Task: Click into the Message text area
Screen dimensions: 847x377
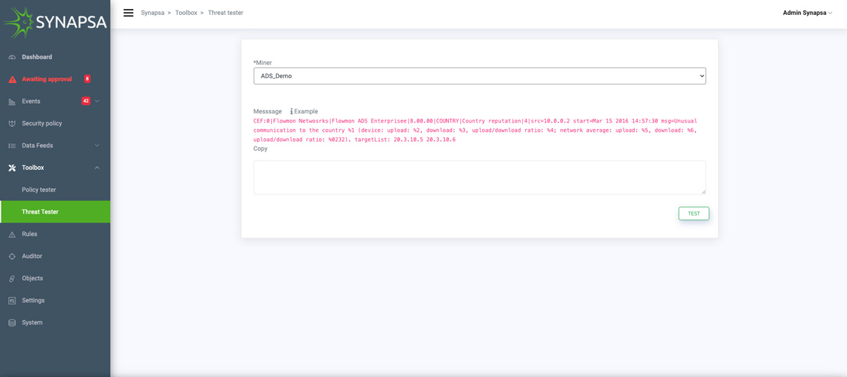Action: 479,178
